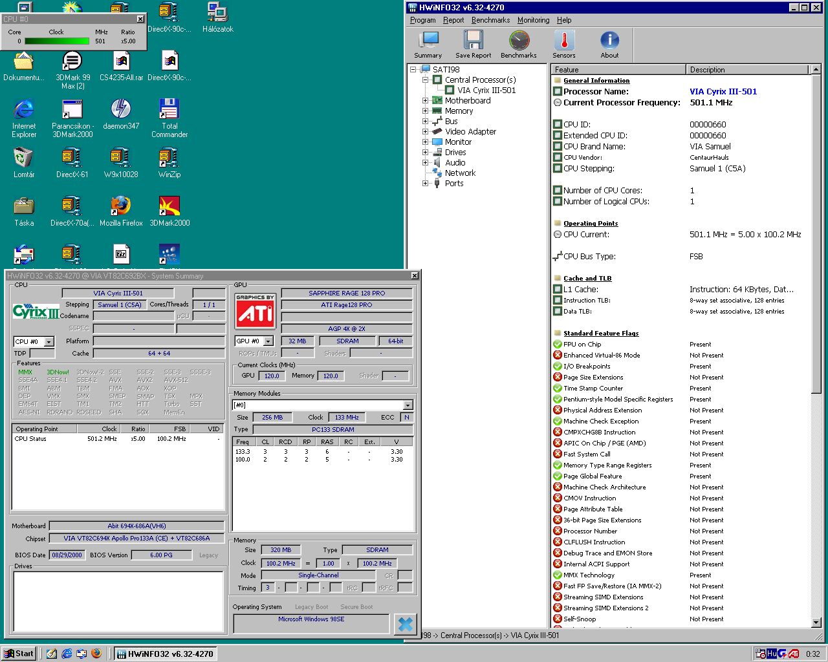Open the Sensors thermometer icon

pyautogui.click(x=564, y=45)
